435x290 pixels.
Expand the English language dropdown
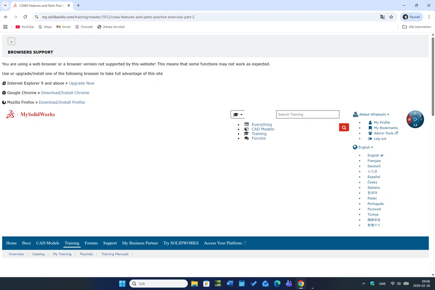point(363,147)
